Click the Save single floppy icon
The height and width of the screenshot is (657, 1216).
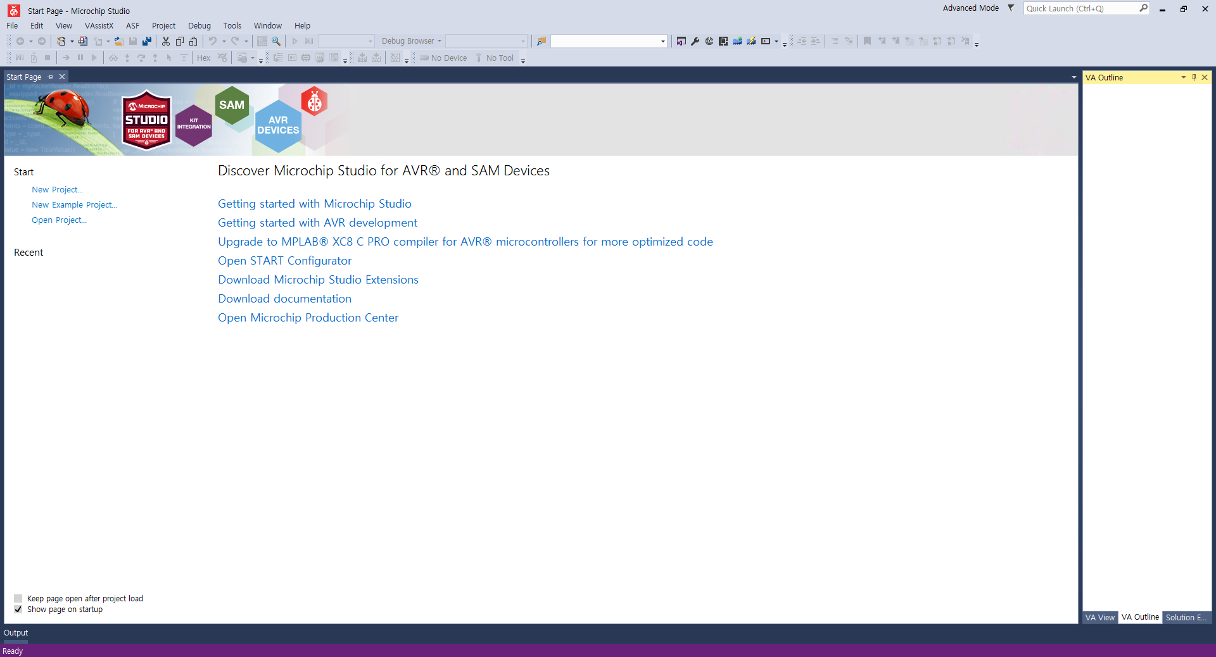[133, 41]
